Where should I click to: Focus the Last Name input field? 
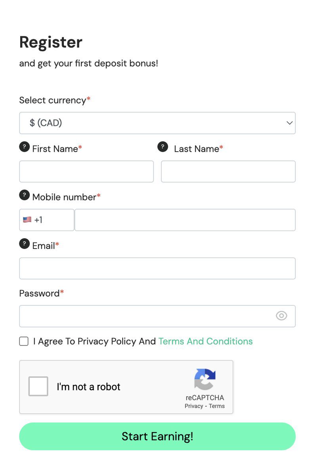click(228, 172)
